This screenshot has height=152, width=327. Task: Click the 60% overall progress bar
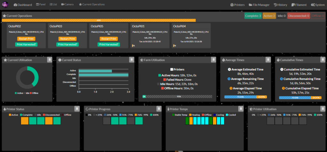pyautogui.click(x=99, y=20)
